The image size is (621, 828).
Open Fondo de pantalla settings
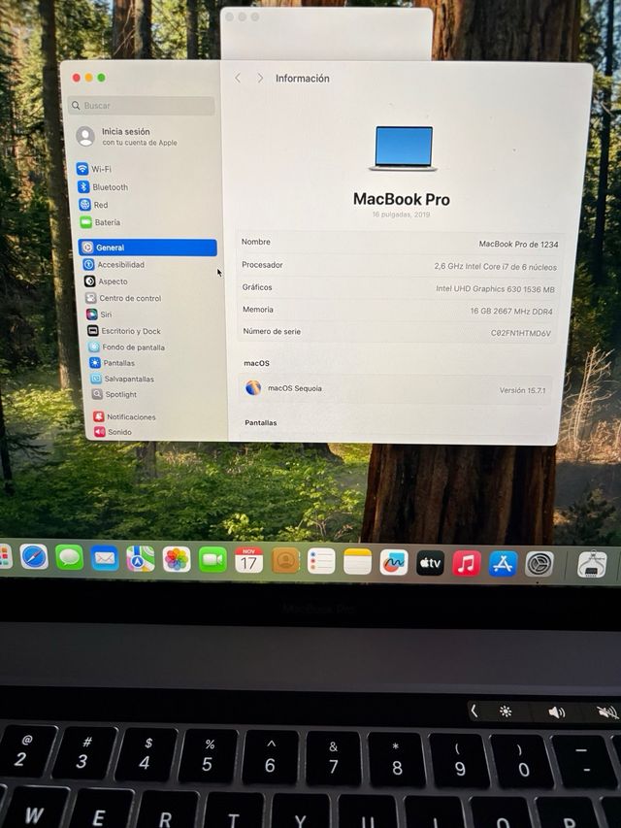click(x=127, y=347)
